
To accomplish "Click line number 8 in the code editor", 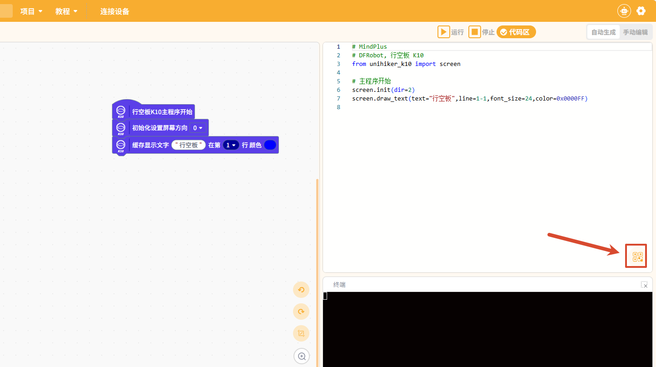I will 338,107.
